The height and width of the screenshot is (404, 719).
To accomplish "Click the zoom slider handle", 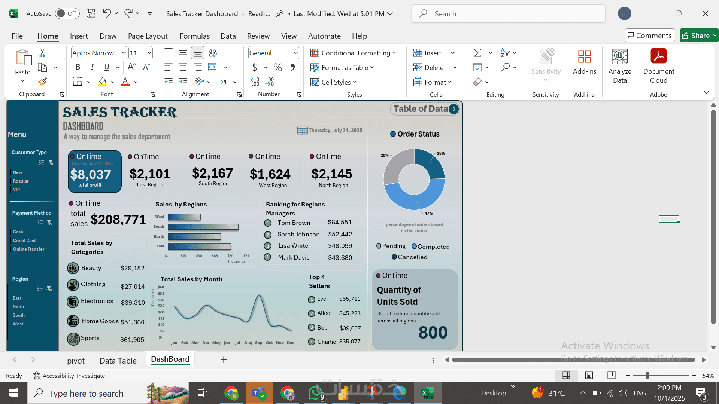I will (647, 375).
